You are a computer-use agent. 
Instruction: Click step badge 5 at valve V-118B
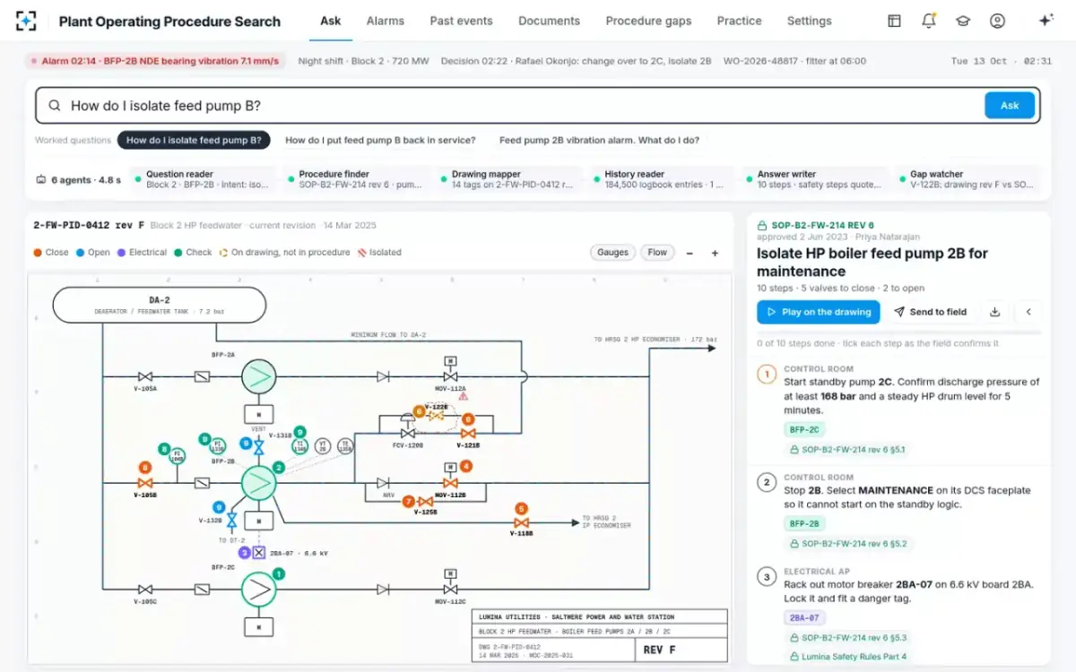point(520,509)
